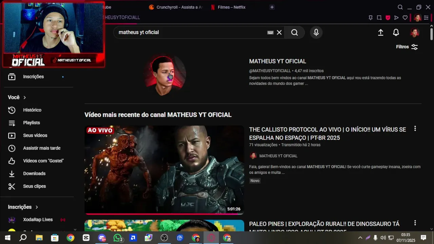Open Windows notification center
Image resolution: width=434 pixels, height=244 pixels.
423,238
